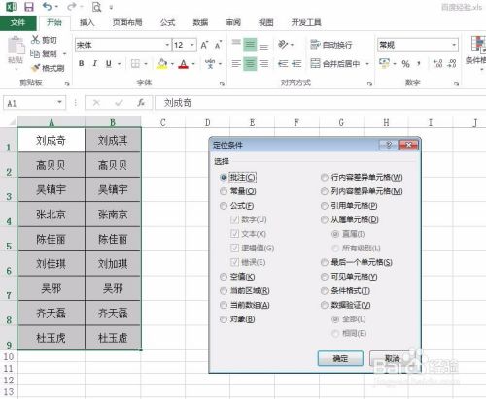The image size is (486, 399).
Task: Click the Decrease Indent icon
Action: [283, 64]
